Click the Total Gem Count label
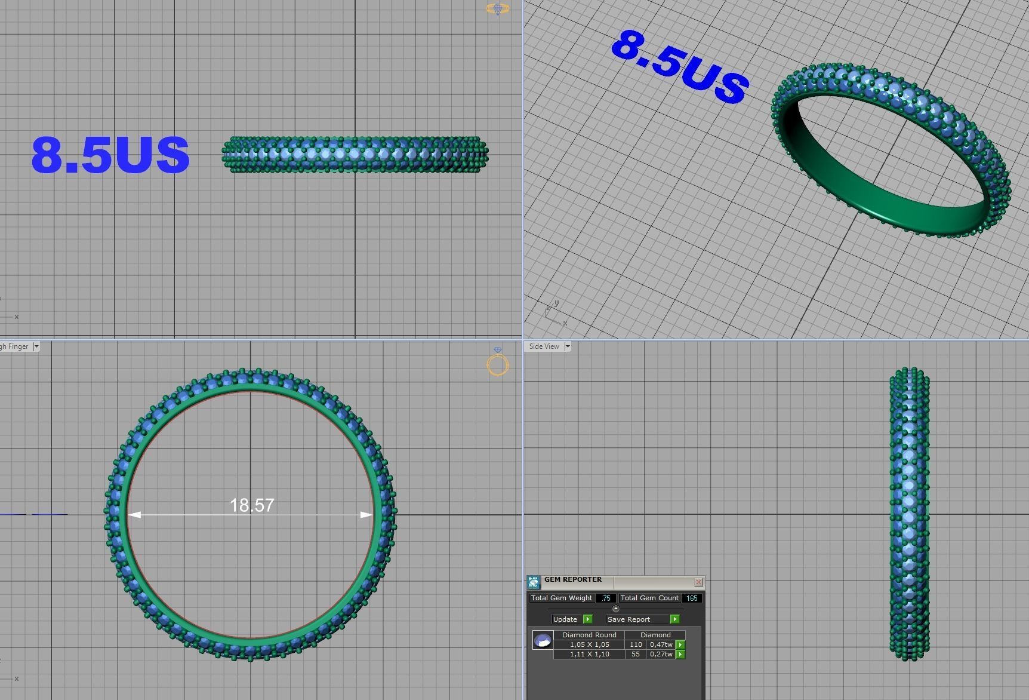This screenshot has height=700, width=1029. (x=649, y=598)
